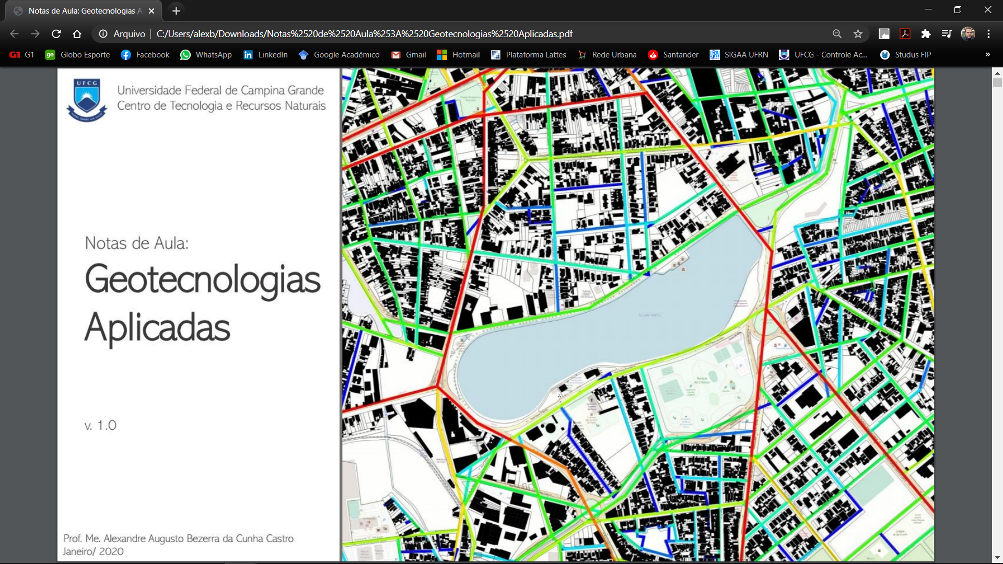Expand hidden bookmarks with the chevron
This screenshot has width=1003, height=564.
coord(987,54)
